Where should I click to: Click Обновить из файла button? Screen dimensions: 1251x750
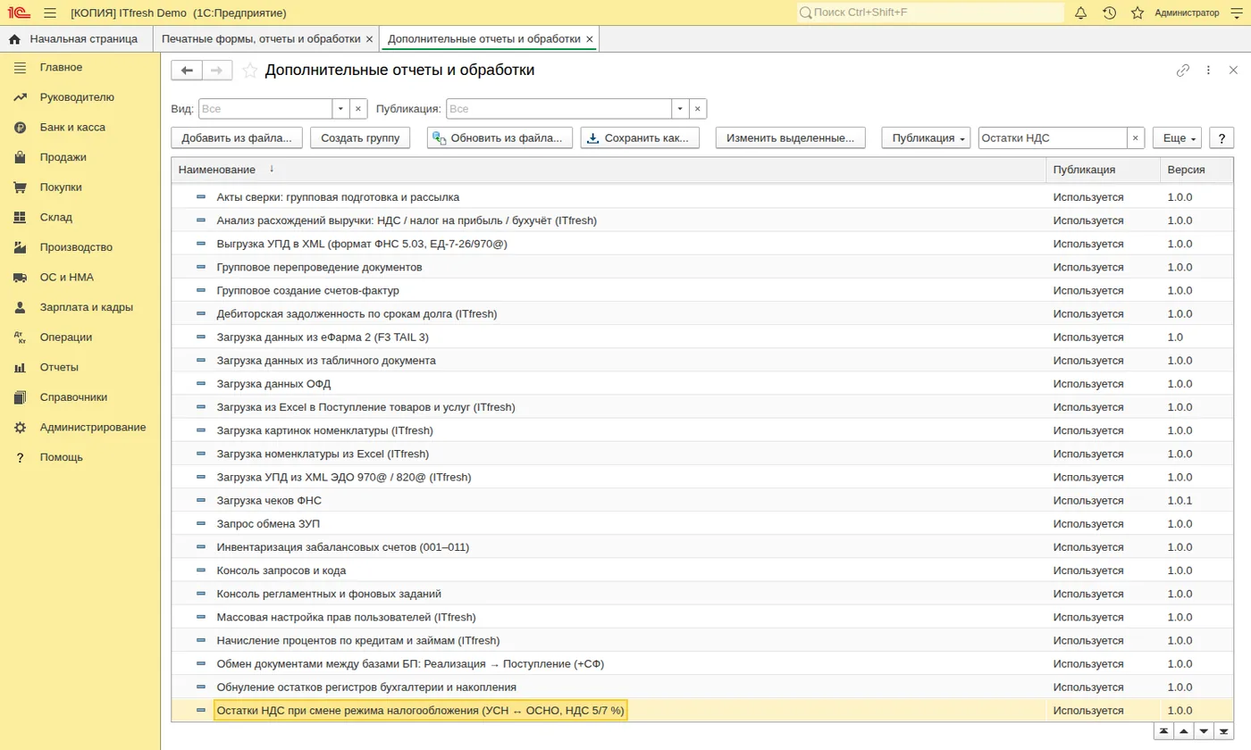[x=500, y=138]
